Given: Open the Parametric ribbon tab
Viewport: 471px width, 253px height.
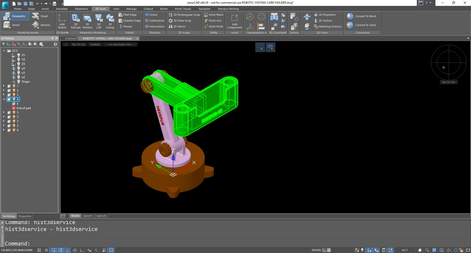Looking at the screenshot, I should tap(81, 8).
